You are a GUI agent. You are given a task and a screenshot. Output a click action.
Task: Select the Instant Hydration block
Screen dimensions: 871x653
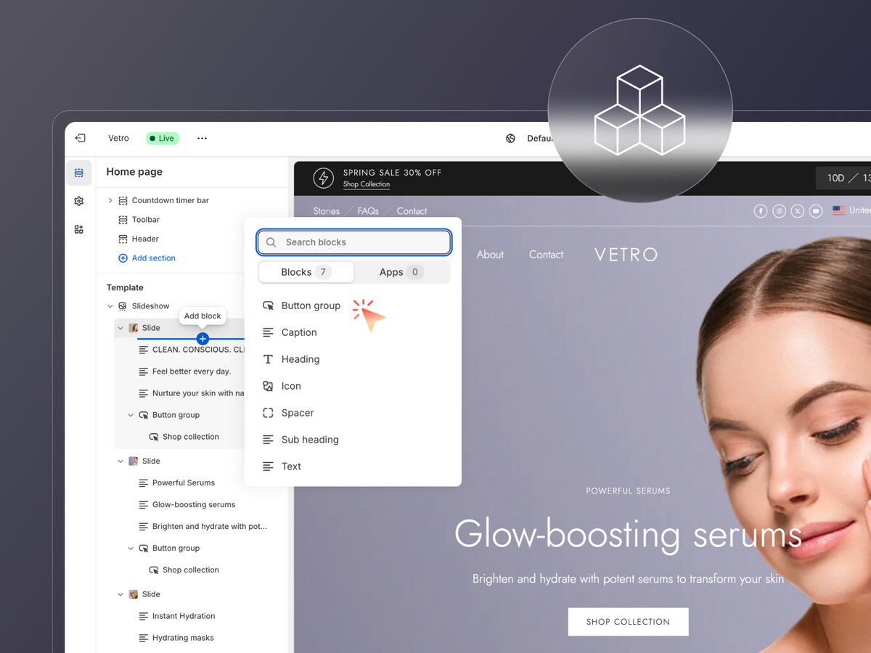(184, 616)
